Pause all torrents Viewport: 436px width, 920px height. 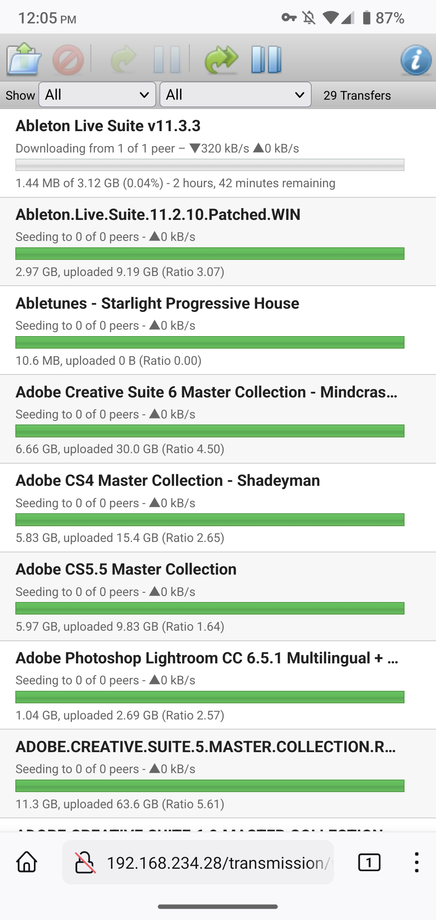266,60
